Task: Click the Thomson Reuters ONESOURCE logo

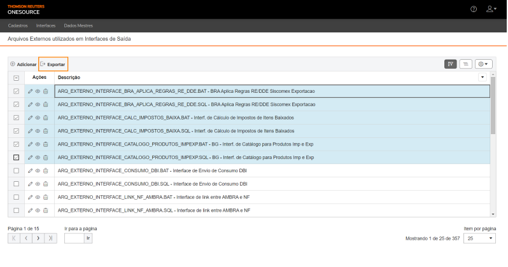Action: tap(26, 10)
